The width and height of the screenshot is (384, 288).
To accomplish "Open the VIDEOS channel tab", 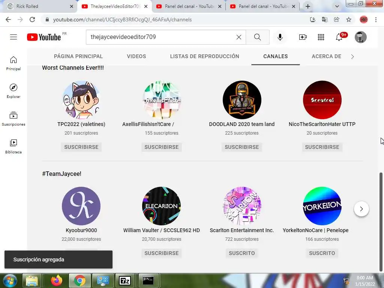I will [x=136, y=56].
